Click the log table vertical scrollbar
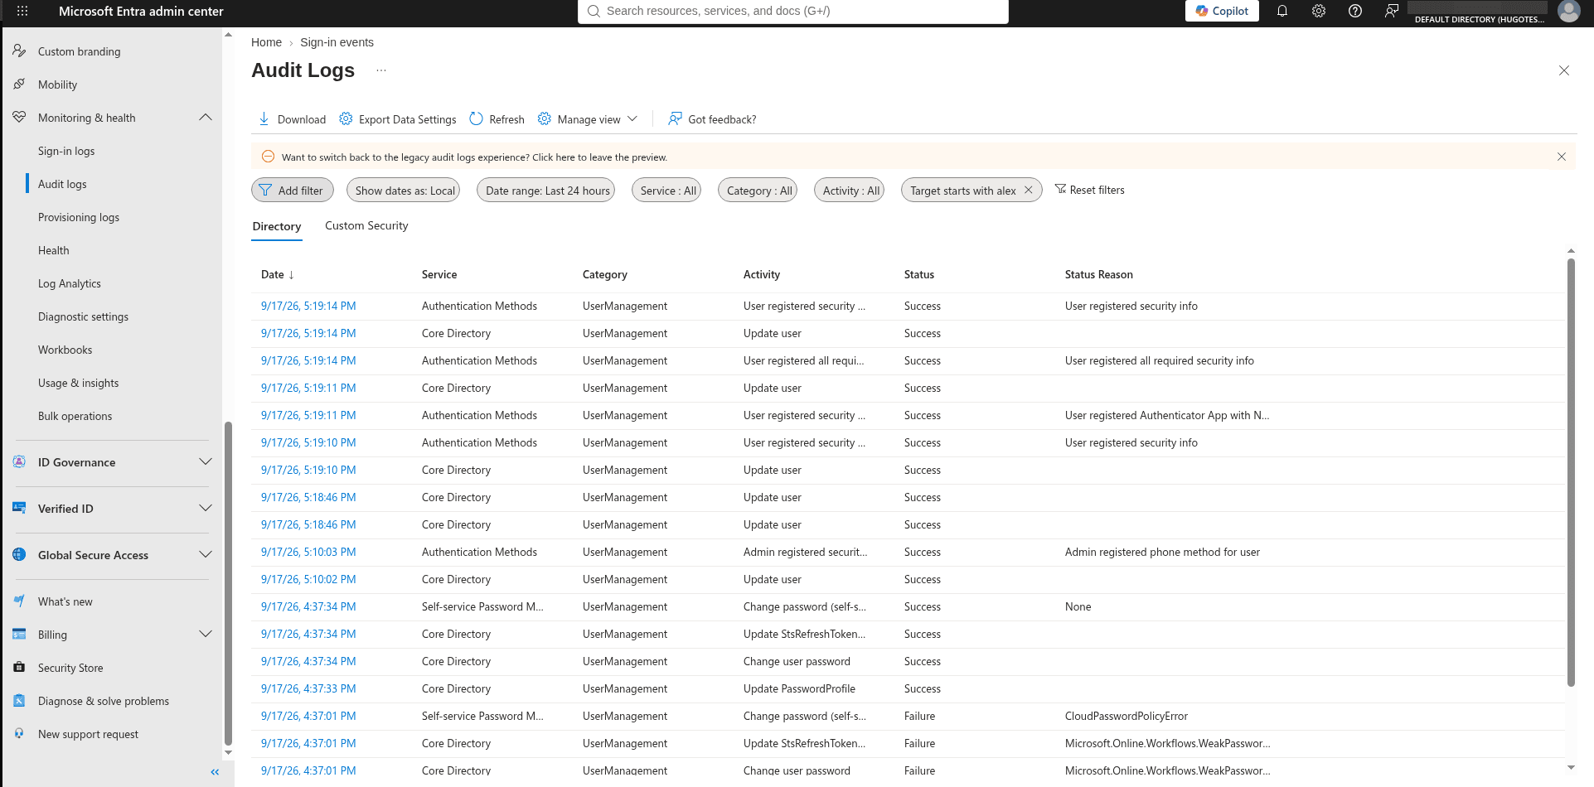This screenshot has height=787, width=1594. pos(1571,472)
